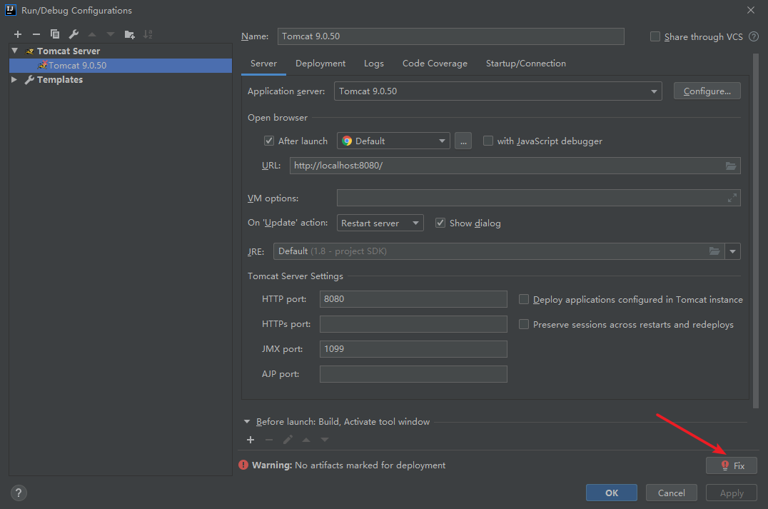Click the remove configuration minus icon

tap(36, 34)
